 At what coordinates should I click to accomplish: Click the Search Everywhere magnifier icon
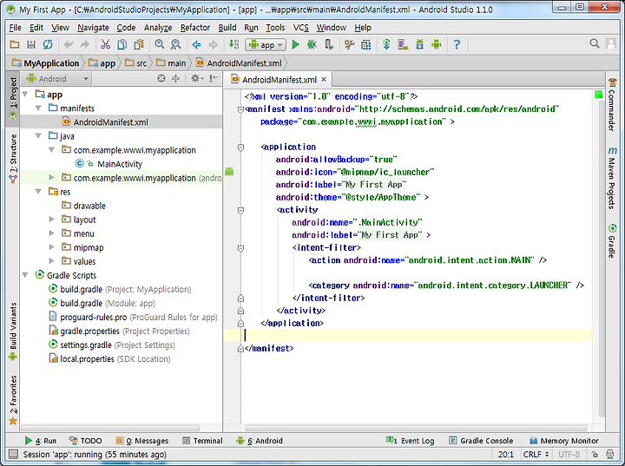tap(595, 43)
